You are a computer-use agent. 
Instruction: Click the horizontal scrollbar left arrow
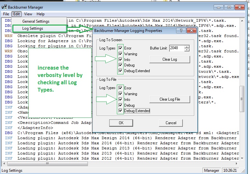(4, 163)
